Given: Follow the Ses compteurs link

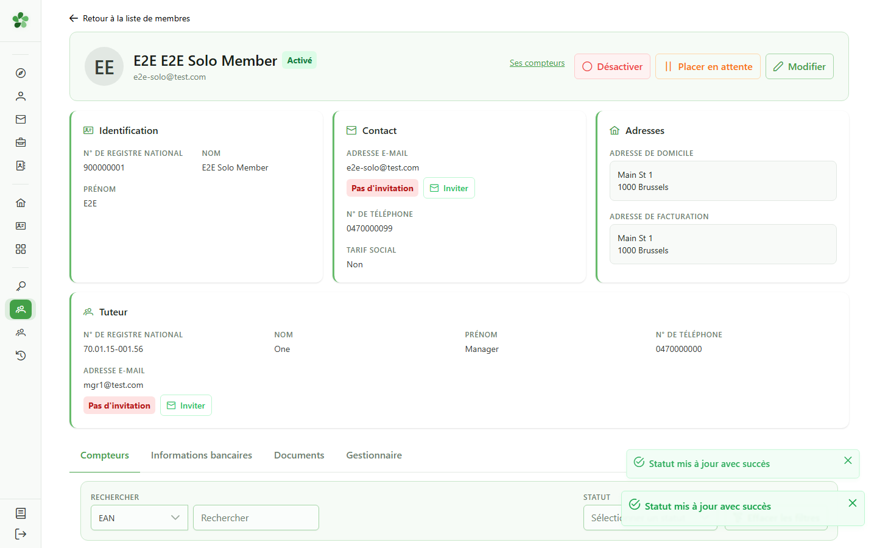Looking at the screenshot, I should click(x=537, y=63).
